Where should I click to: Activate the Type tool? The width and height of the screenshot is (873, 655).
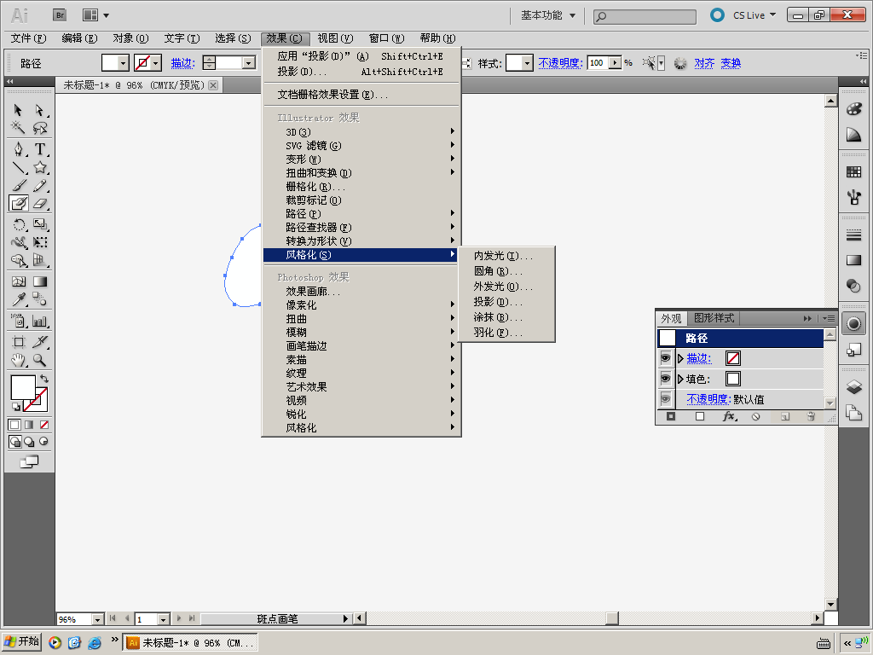click(x=39, y=149)
